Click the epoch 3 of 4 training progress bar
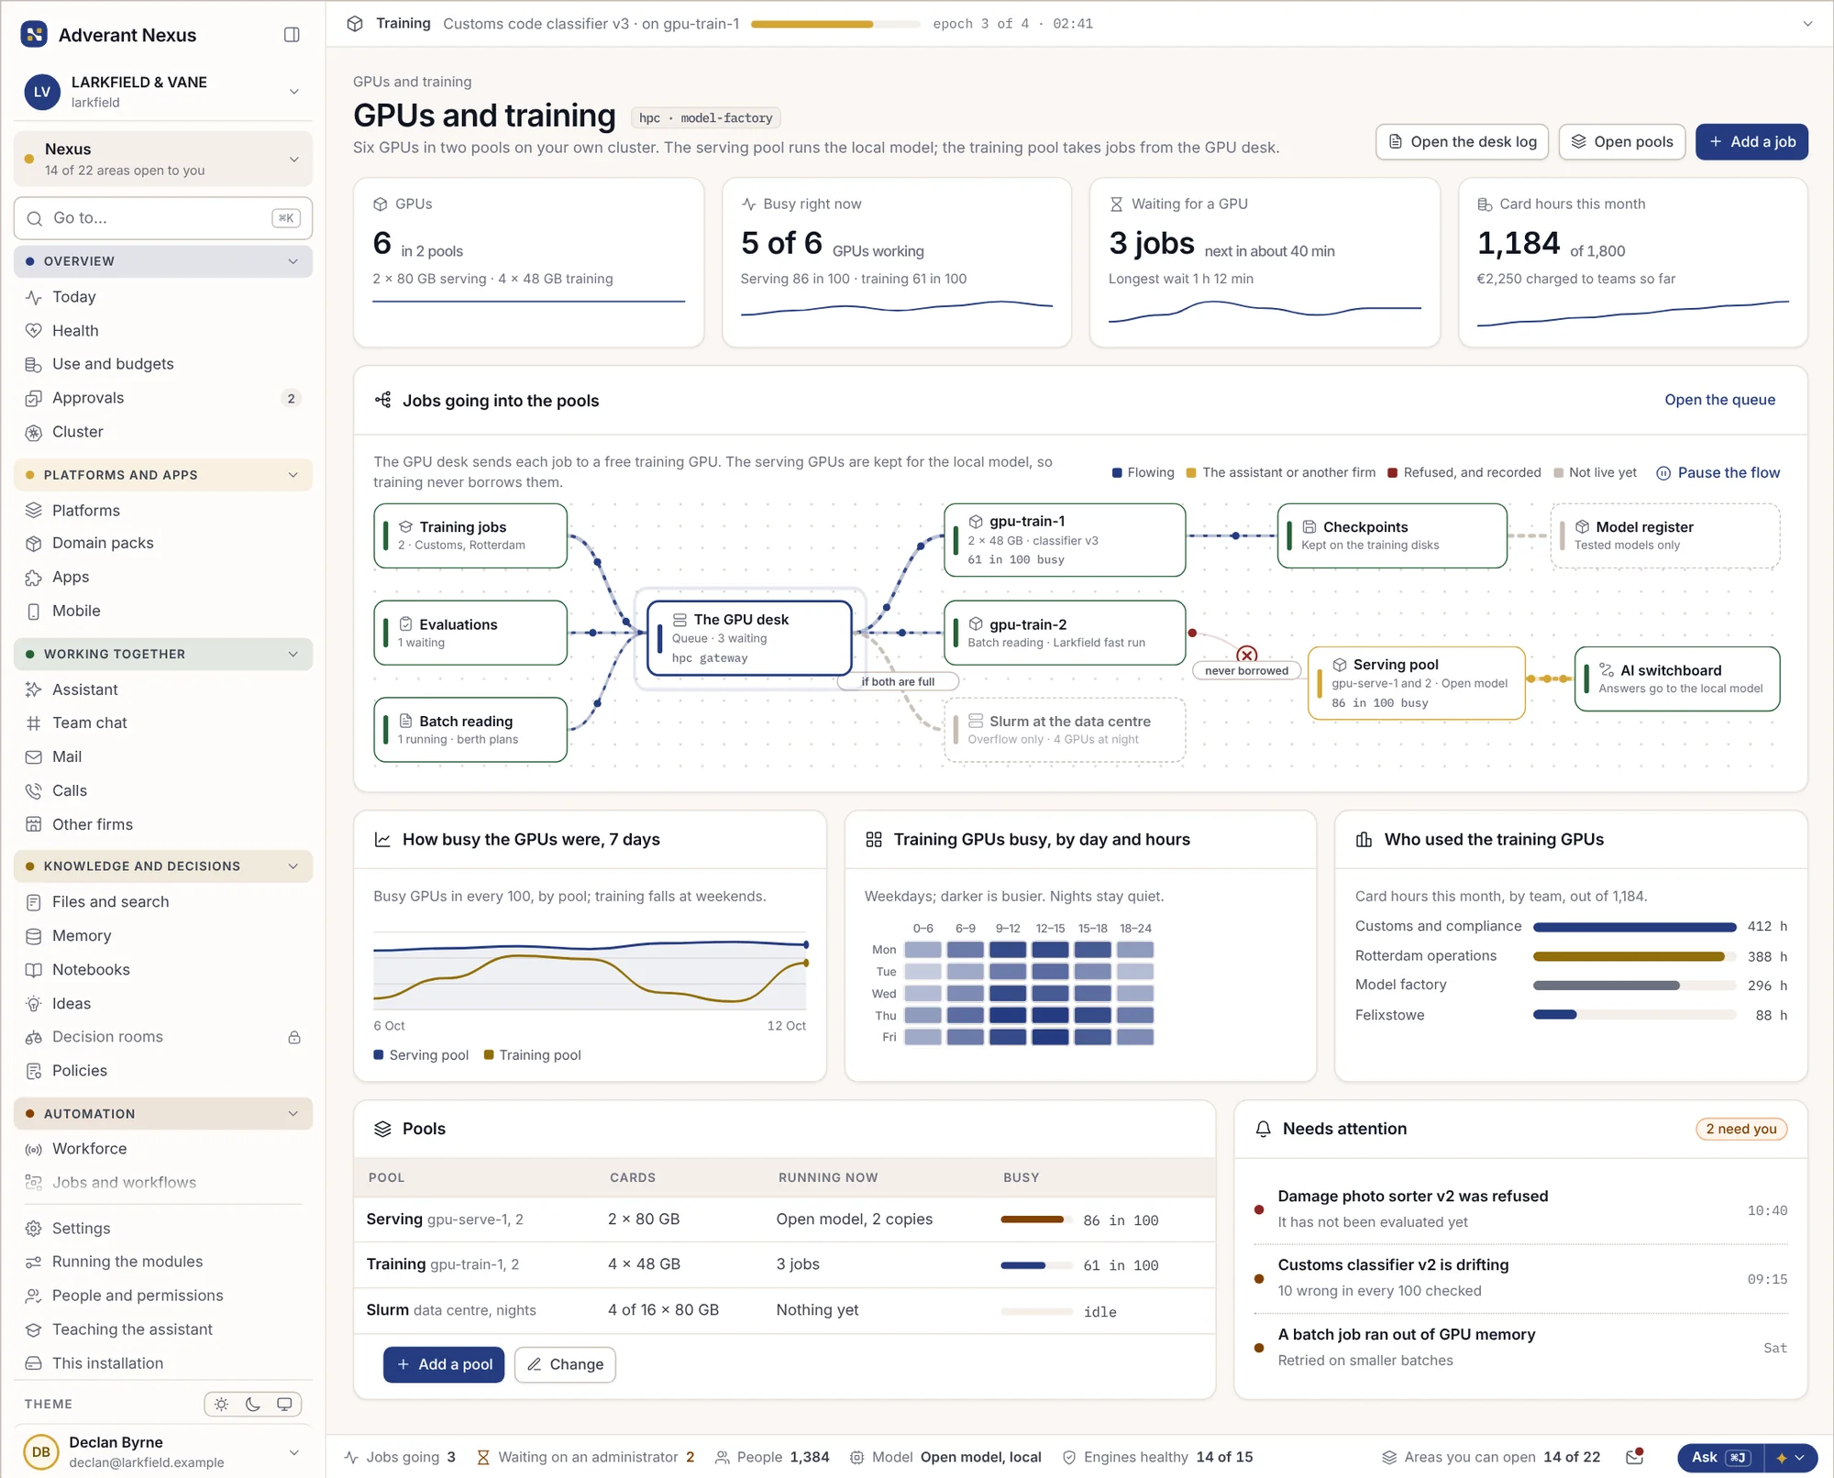 point(835,25)
